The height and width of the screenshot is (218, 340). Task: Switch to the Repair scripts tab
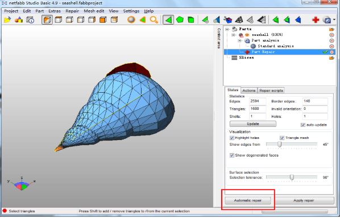click(x=271, y=91)
